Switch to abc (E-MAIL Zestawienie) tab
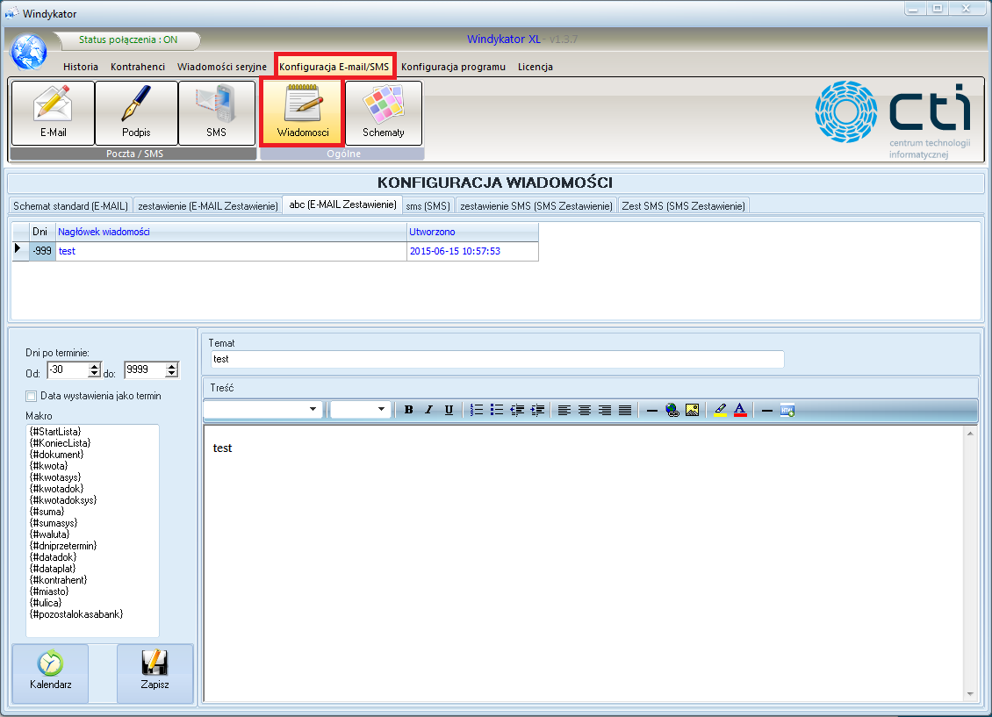The image size is (992, 717). [343, 204]
